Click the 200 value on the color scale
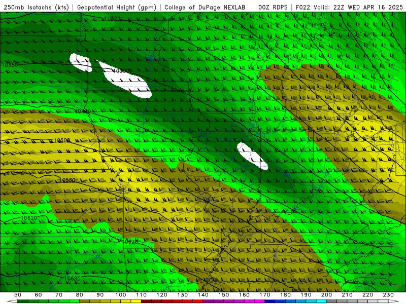Screen dimensions: 406x304 [327, 295]
